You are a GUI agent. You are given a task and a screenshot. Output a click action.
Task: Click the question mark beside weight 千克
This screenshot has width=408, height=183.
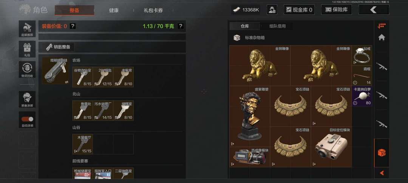point(181,26)
